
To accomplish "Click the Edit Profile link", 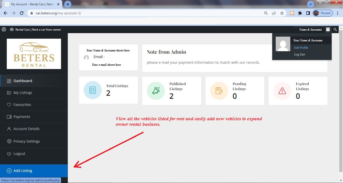I will click(301, 47).
